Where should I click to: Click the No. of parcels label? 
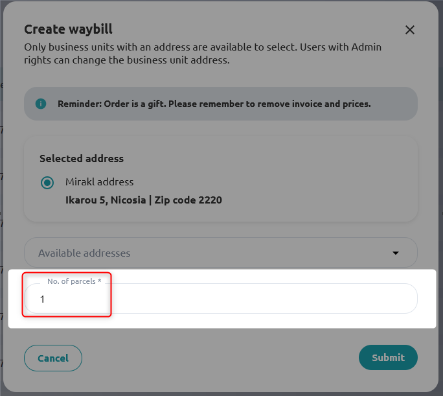point(74,281)
